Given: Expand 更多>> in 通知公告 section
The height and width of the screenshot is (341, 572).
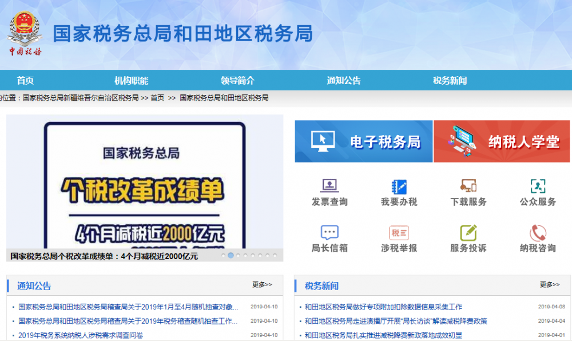Looking at the screenshot, I should click(x=262, y=284).
